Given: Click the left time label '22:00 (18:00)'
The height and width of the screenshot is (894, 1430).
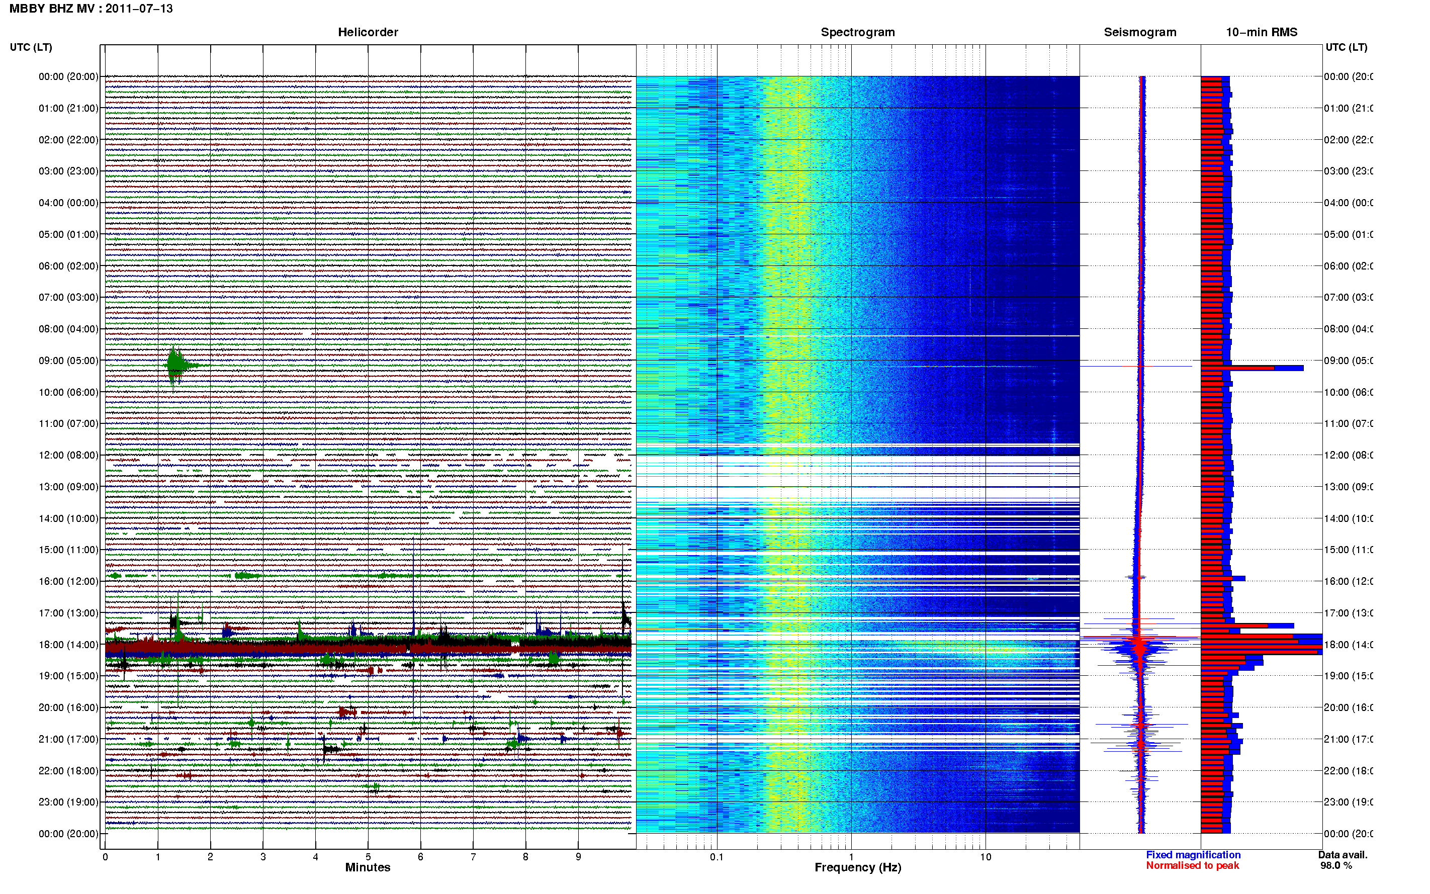Looking at the screenshot, I should point(68,771).
